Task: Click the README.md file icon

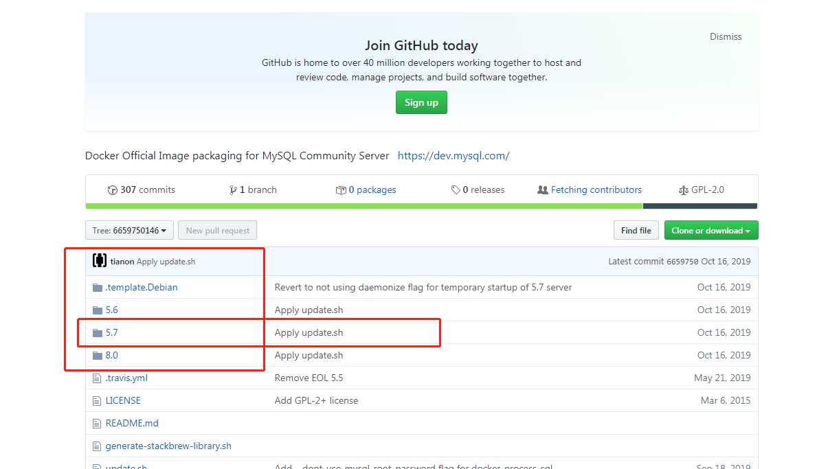Action: point(97,423)
